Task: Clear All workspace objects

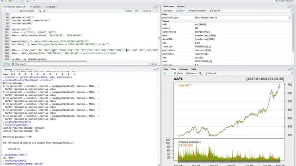Action: point(215,11)
